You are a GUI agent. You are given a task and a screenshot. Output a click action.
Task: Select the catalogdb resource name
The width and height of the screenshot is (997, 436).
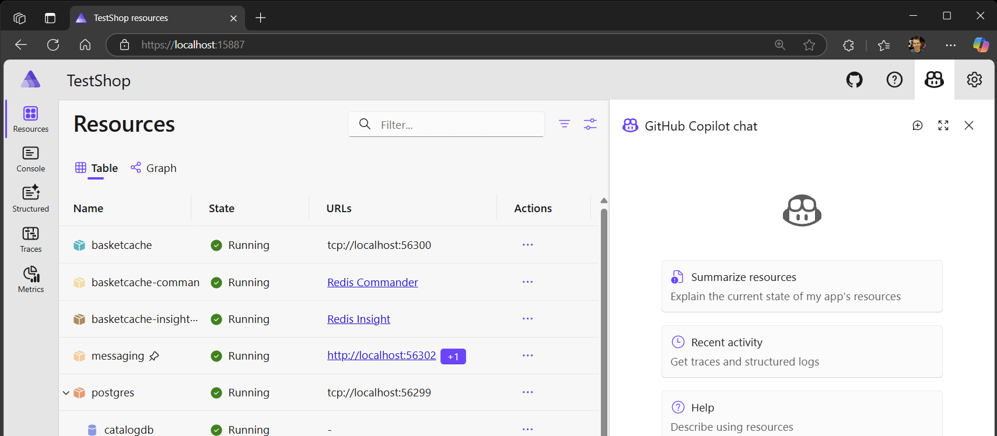pyautogui.click(x=129, y=430)
